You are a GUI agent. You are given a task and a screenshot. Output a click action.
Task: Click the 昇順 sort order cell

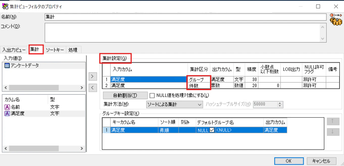(x=168, y=130)
